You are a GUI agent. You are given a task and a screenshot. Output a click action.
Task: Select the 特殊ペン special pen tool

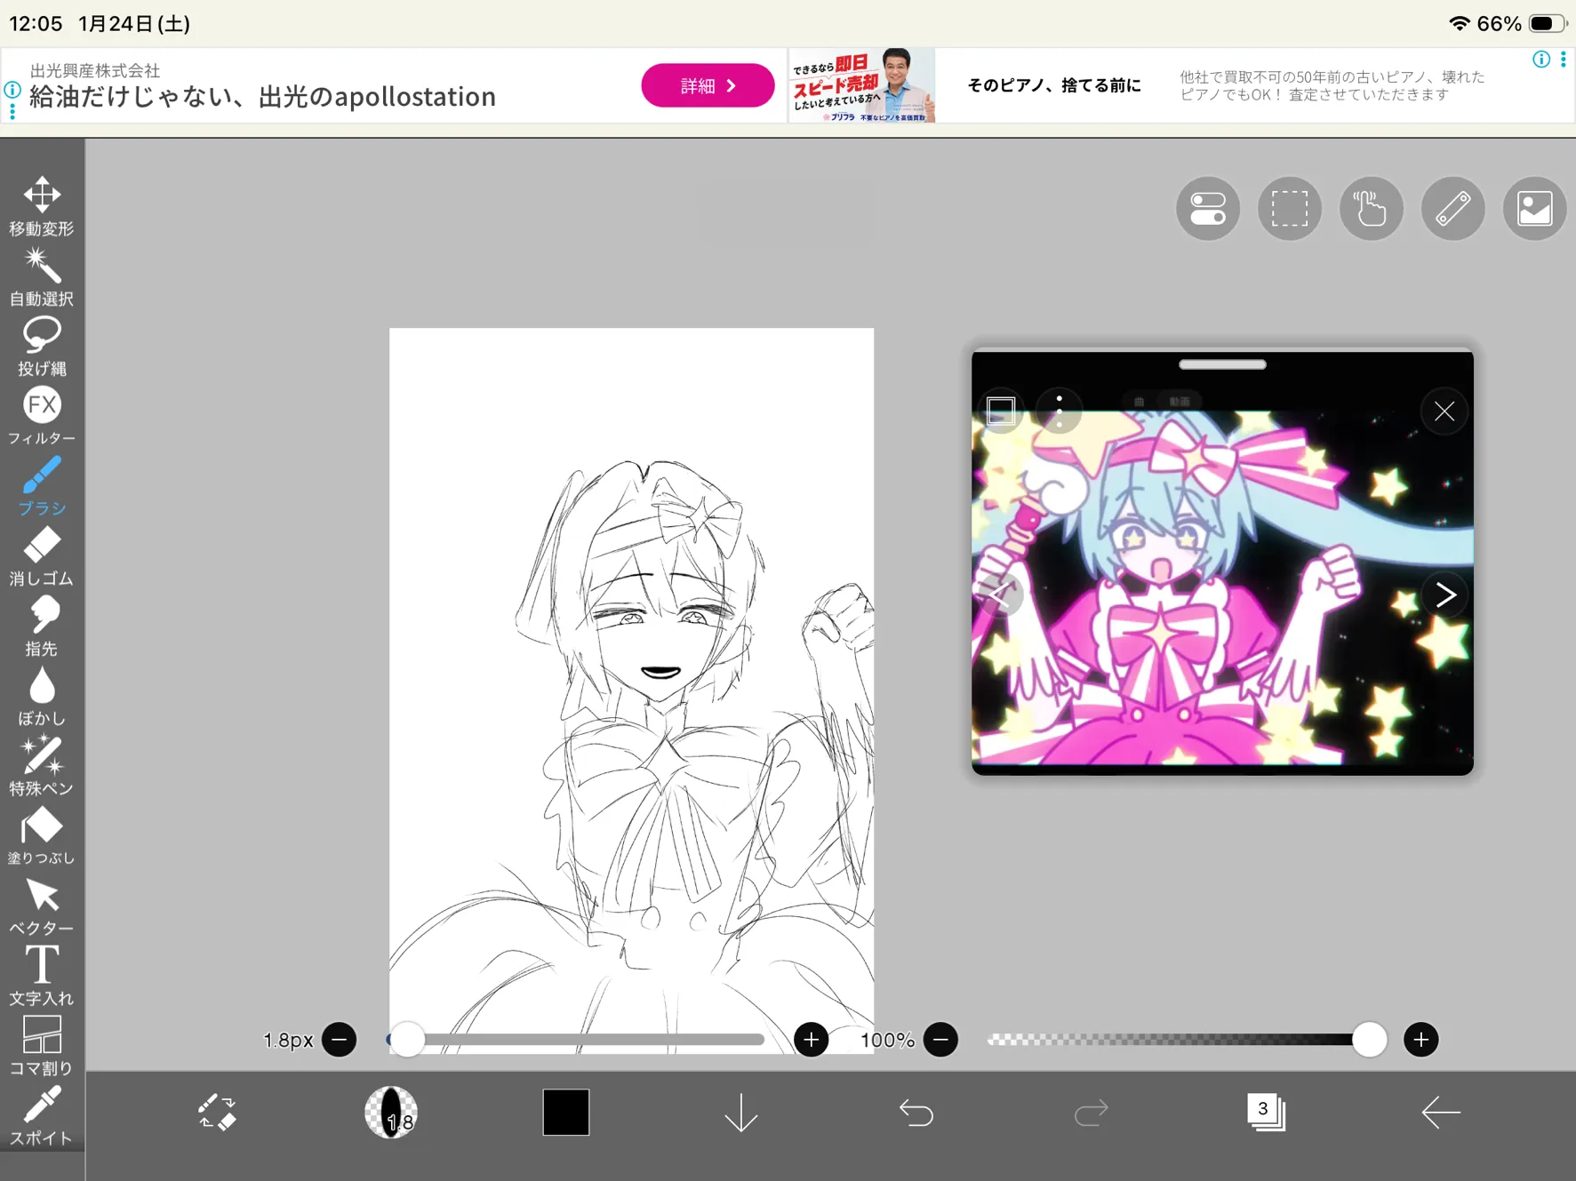(42, 766)
